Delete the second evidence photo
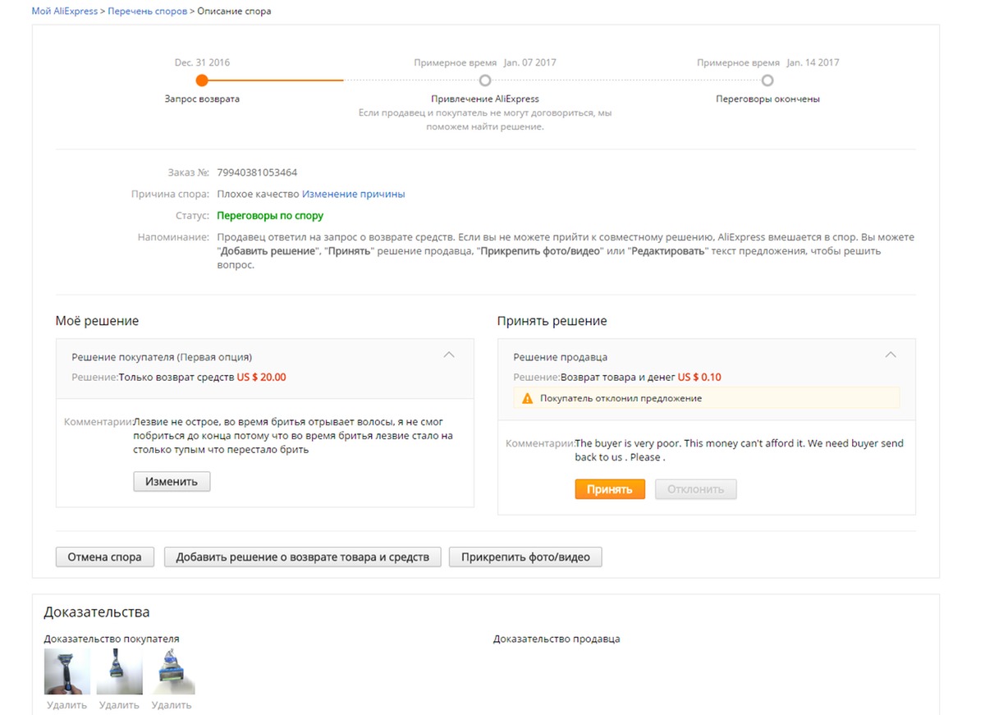Image resolution: width=985 pixels, height=715 pixels. coord(119,705)
